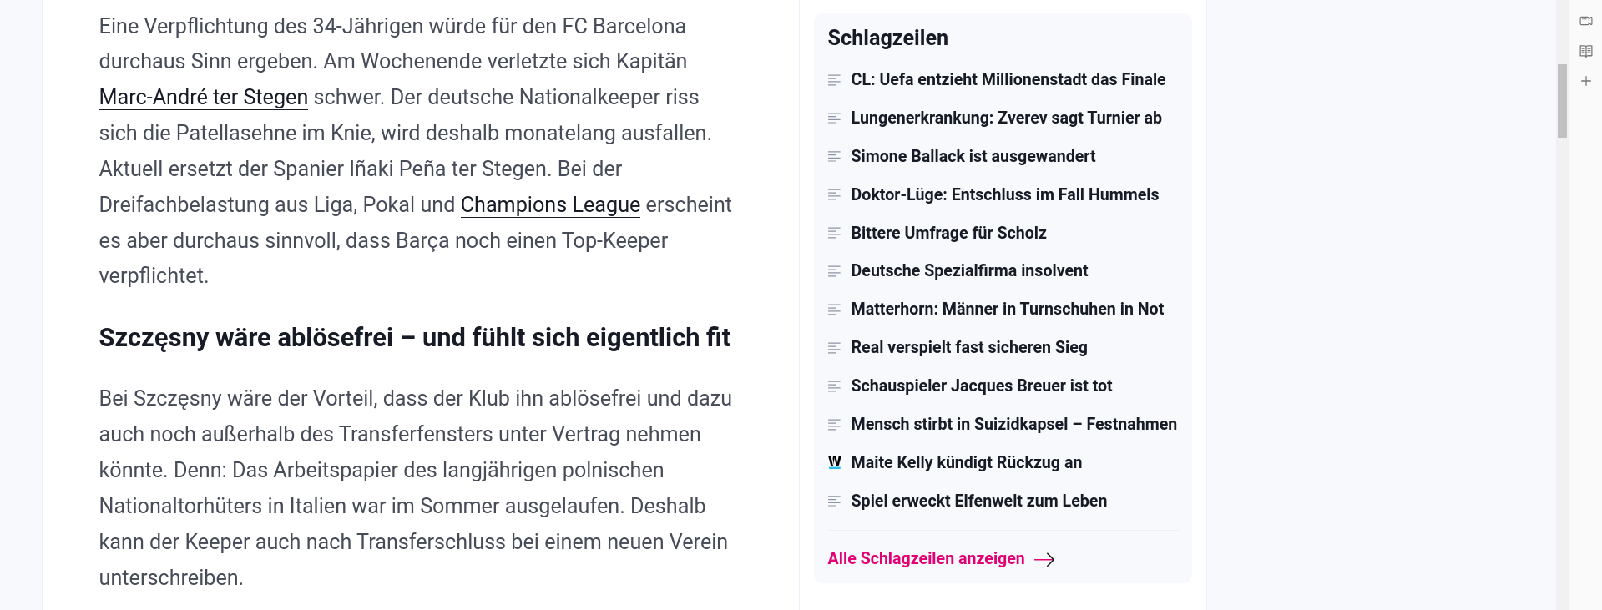Click the article icon beside Simone Ballack headline
The width and height of the screenshot is (1602, 610).
point(834,156)
